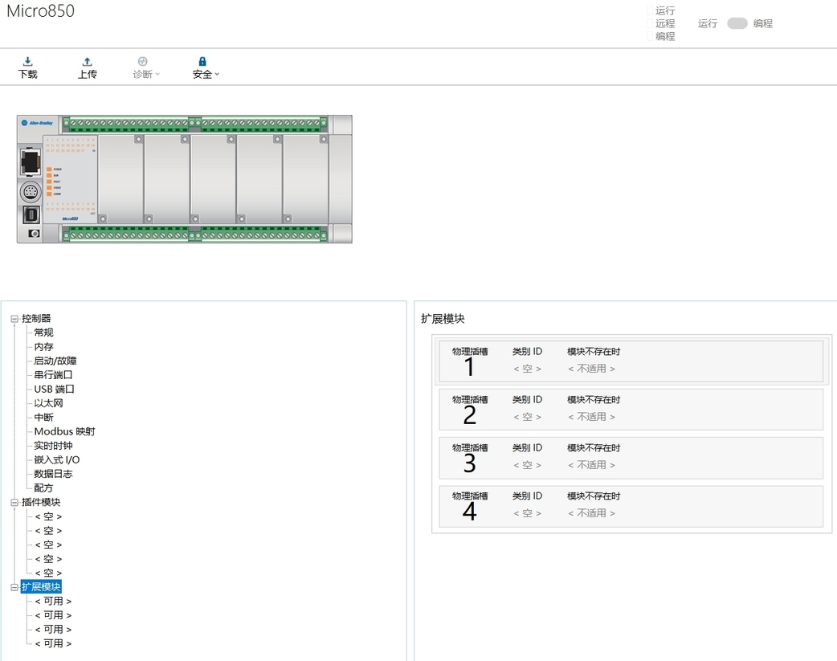This screenshot has width=837, height=661.
Task: Open the 嵌入式 I/O configuration
Action: pos(57,459)
